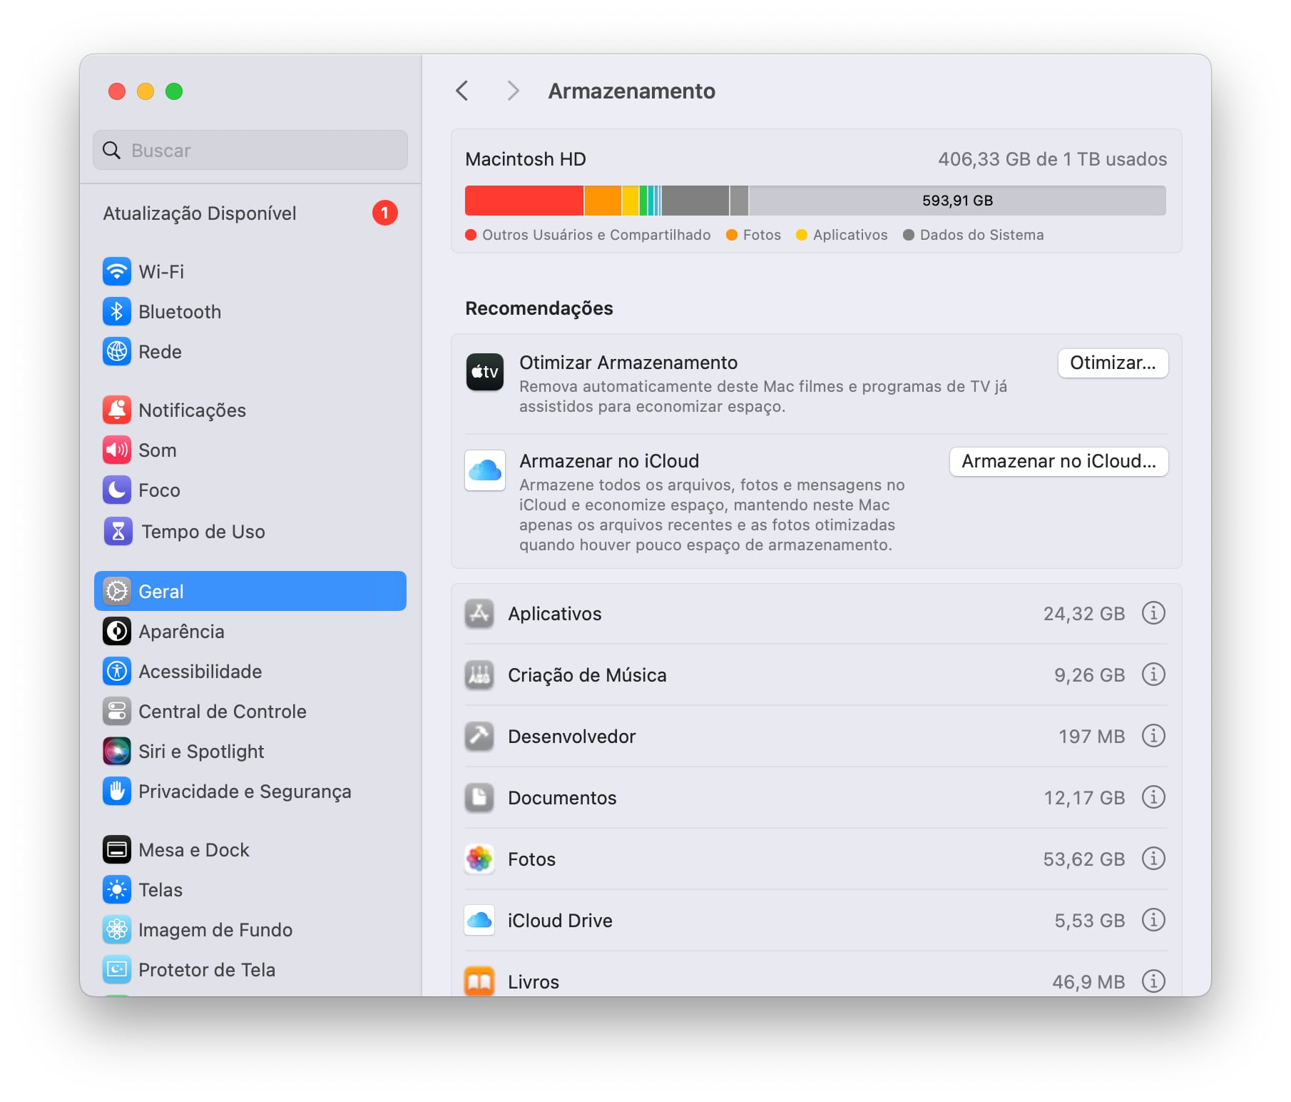The image size is (1291, 1102).
Task: Open Siri e Spotlight icon
Action: [117, 751]
